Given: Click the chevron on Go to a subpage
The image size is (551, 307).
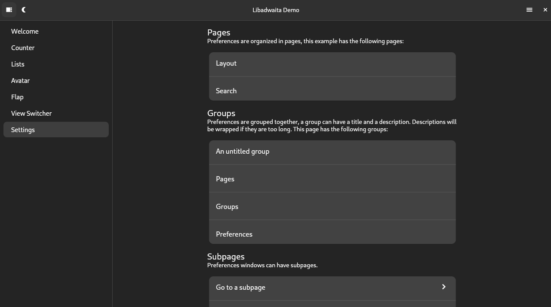Looking at the screenshot, I should (x=444, y=287).
